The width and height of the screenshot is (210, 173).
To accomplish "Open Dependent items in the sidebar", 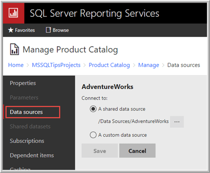I will 32,155.
